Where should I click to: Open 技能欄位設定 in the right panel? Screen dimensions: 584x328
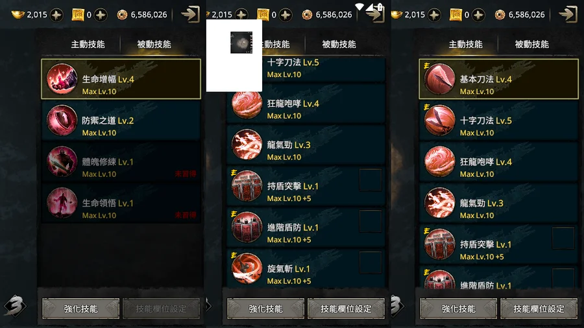[539, 309]
